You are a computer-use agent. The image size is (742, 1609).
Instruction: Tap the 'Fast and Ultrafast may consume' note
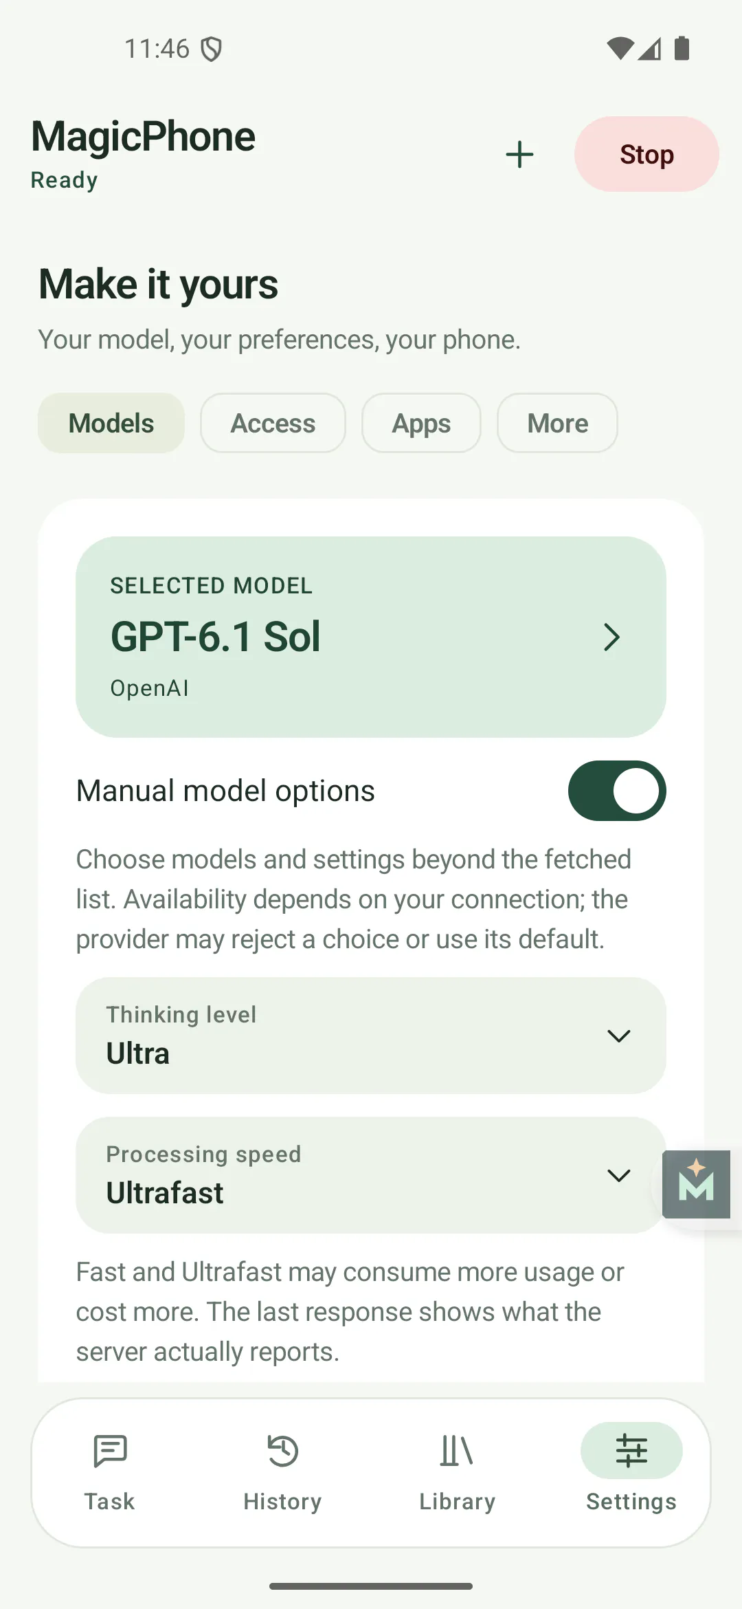[350, 1312]
